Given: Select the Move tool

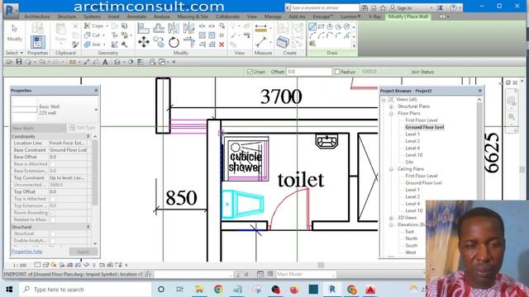Looking at the screenshot, I should coord(144,42).
